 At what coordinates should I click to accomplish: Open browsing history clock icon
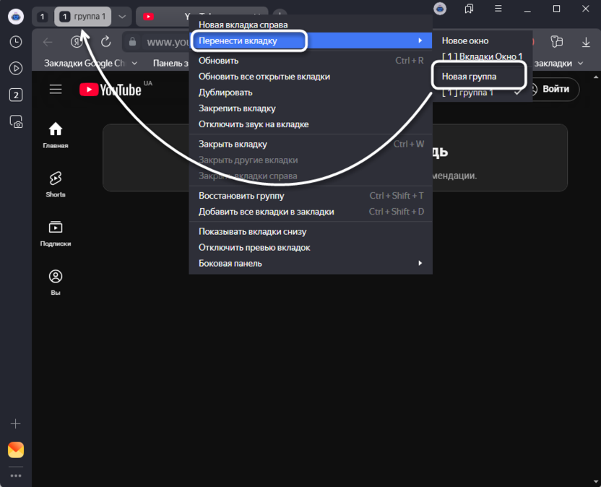(x=16, y=42)
